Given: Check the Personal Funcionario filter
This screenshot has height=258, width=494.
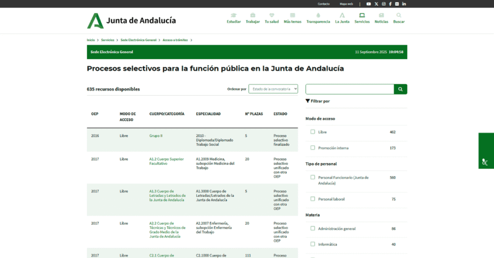Looking at the screenshot, I should [313, 177].
